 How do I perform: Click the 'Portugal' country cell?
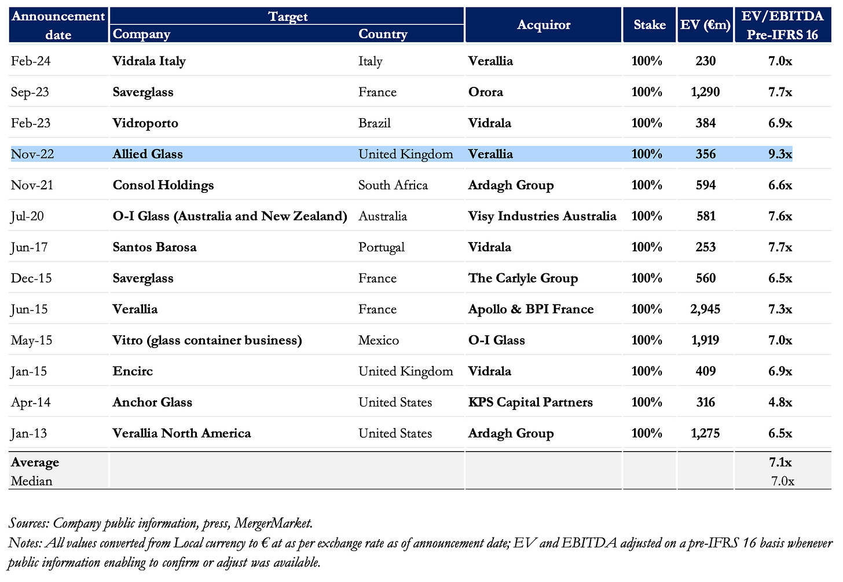(x=382, y=248)
